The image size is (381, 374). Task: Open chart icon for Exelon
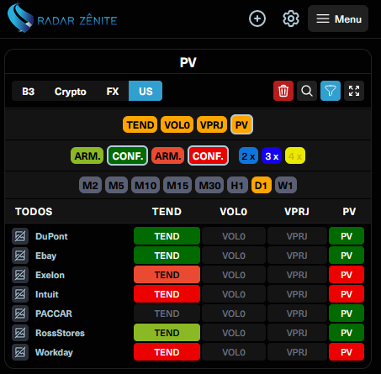(20, 275)
